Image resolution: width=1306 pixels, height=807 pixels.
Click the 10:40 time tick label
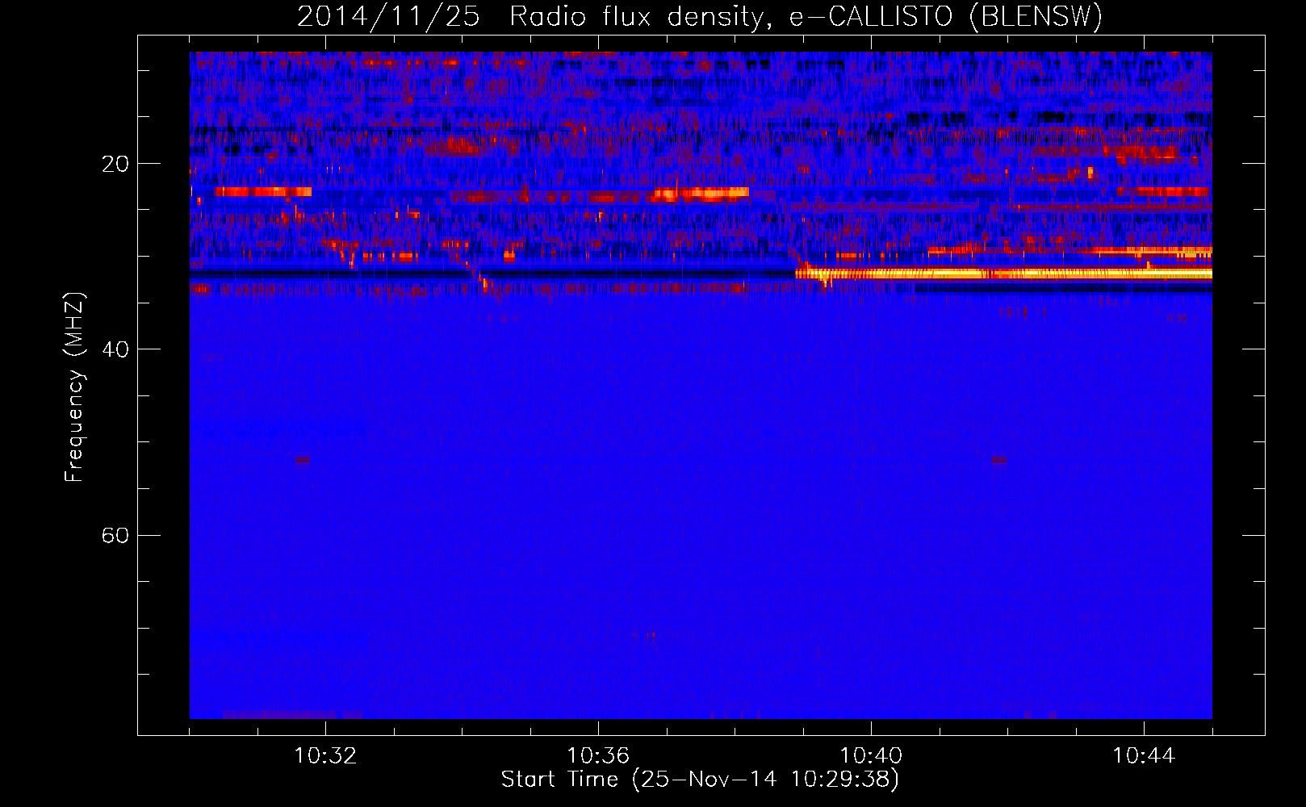pyautogui.click(x=871, y=756)
